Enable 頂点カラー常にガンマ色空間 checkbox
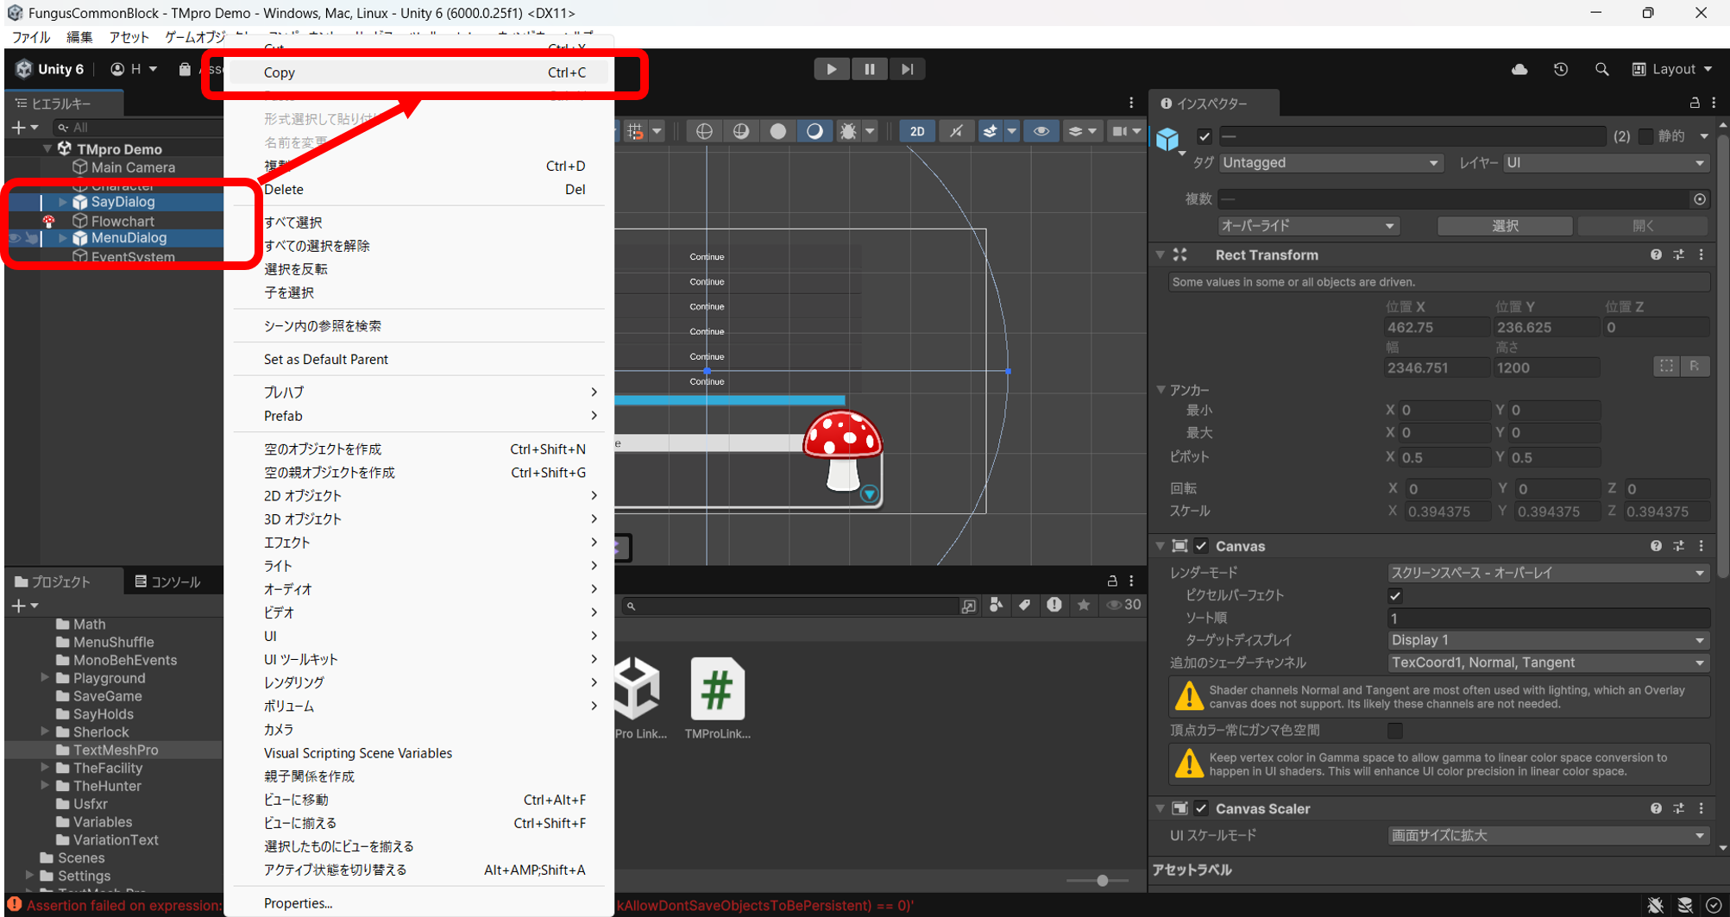Viewport: 1730px width, 917px height. pyautogui.click(x=1394, y=730)
